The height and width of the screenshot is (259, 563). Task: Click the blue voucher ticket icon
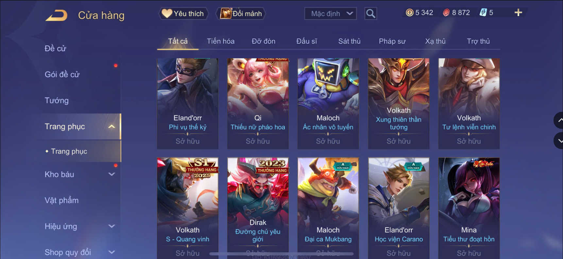coord(483,13)
